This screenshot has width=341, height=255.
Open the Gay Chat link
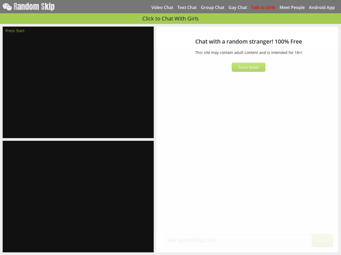click(238, 7)
